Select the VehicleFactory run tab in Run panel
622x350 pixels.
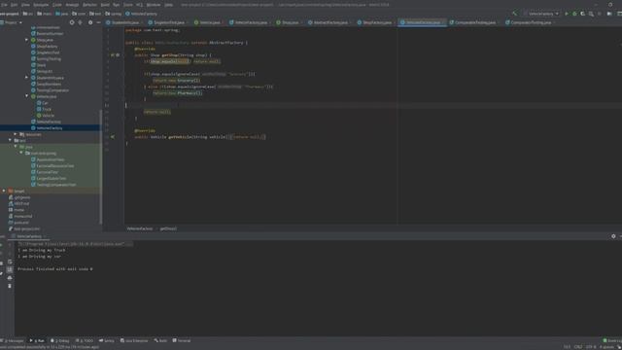[28, 236]
